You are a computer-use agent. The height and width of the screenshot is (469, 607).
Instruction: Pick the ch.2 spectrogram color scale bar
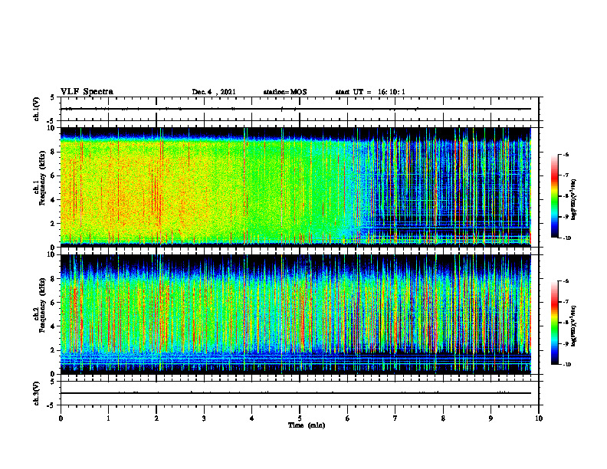tap(554, 323)
